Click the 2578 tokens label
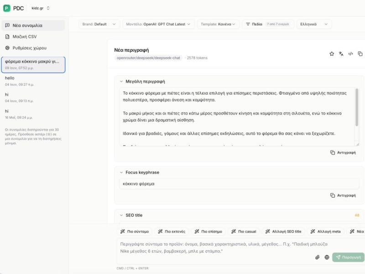The width and height of the screenshot is (365, 274). 197,58
